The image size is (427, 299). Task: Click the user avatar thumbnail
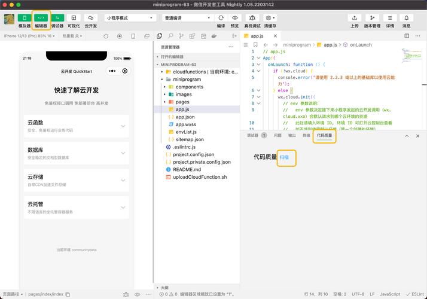point(9,19)
